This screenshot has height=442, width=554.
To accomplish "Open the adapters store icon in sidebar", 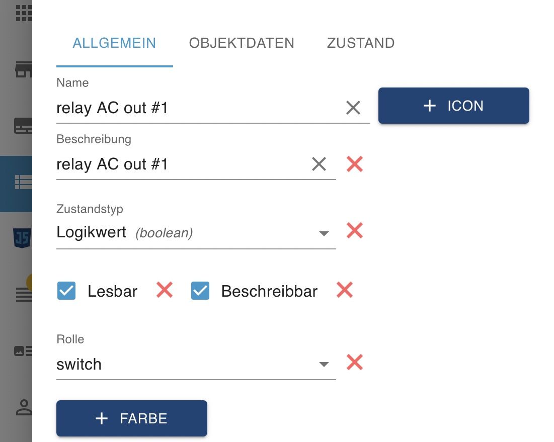I will [23, 70].
